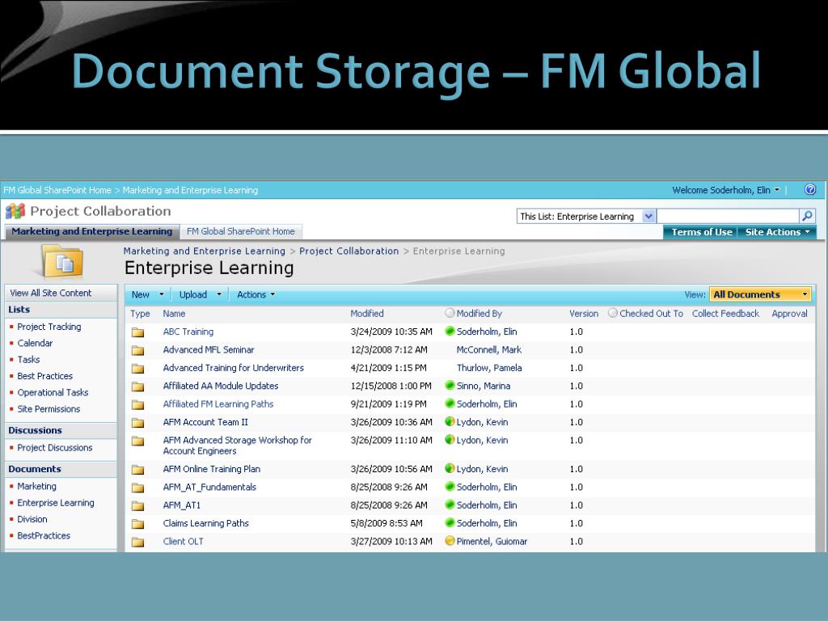828x621 pixels.
Task: Click the Project Collaboration people icon
Action: tap(15, 212)
